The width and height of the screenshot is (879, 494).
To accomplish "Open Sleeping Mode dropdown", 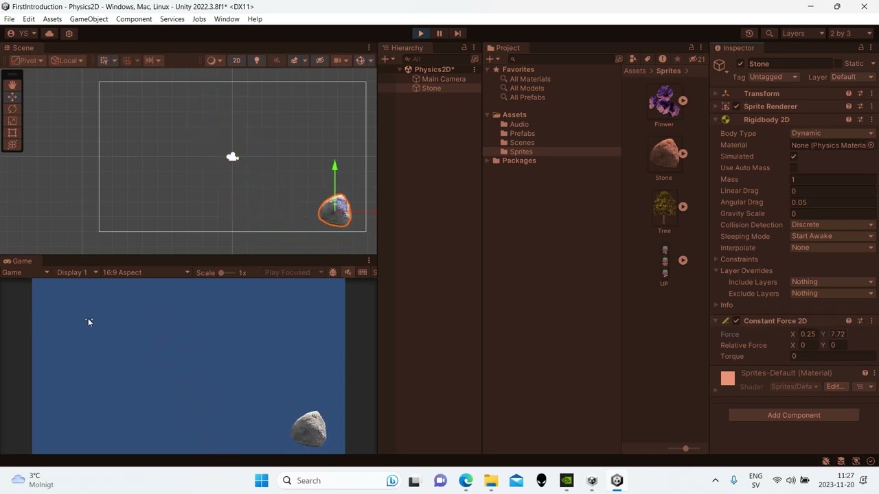I will tap(832, 236).
